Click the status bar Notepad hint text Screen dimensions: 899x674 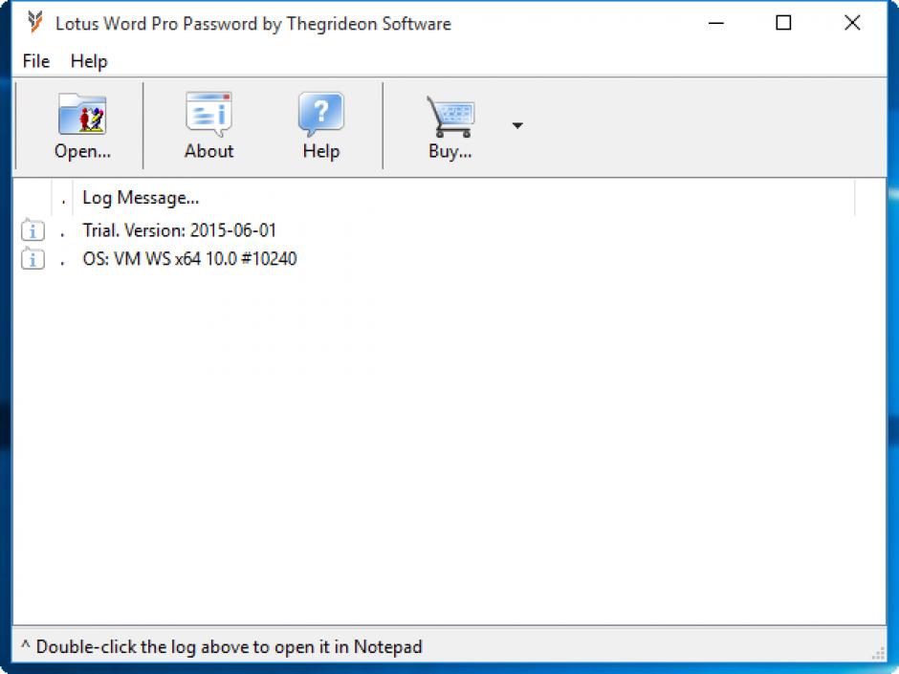(222, 647)
